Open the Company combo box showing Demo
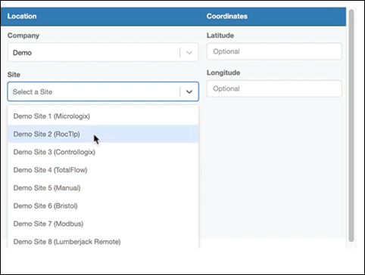Viewport: 365px width, 275px height. (103, 52)
